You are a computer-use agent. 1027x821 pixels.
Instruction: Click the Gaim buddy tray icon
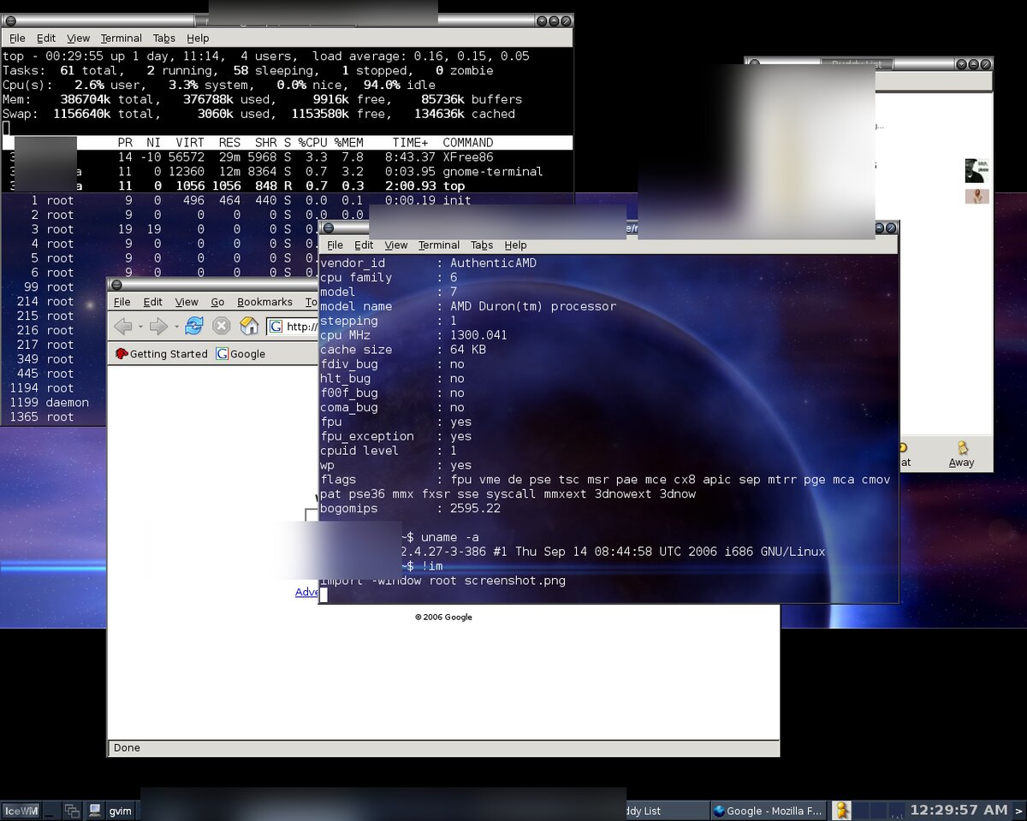point(842,811)
